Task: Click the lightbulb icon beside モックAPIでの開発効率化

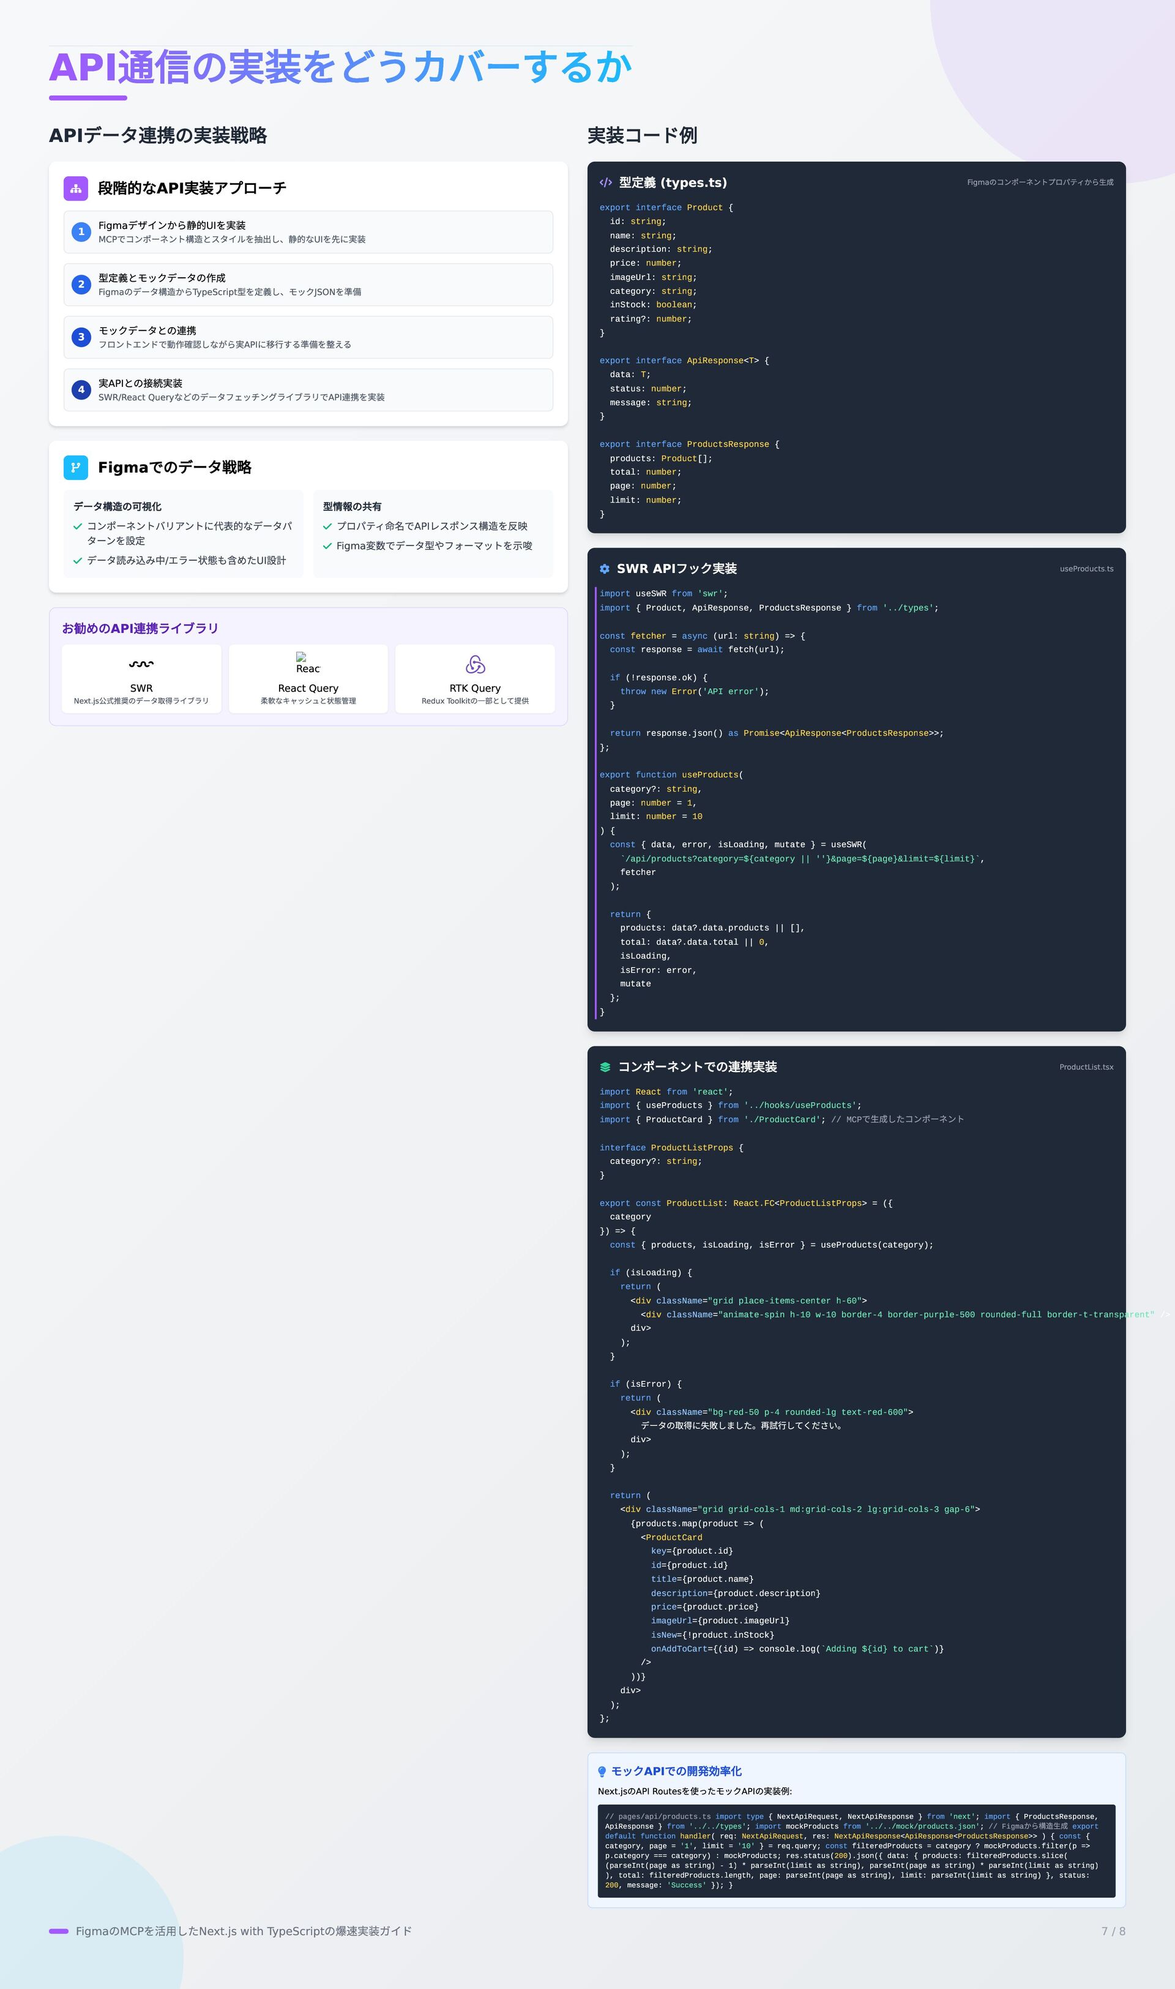Action: (602, 1771)
